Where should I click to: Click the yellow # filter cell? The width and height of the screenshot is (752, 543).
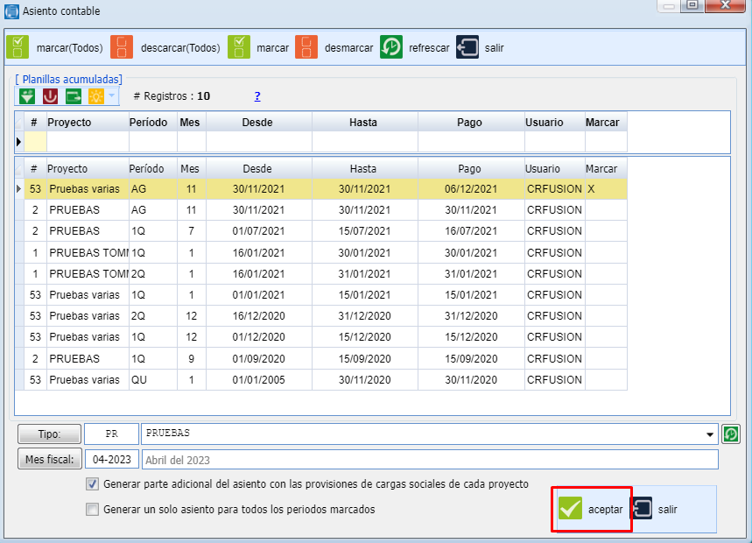[x=36, y=142]
